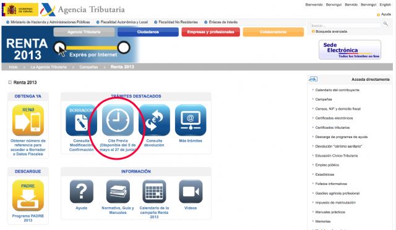
Task: Open the Borrador consultation icon
Action: (x=81, y=120)
